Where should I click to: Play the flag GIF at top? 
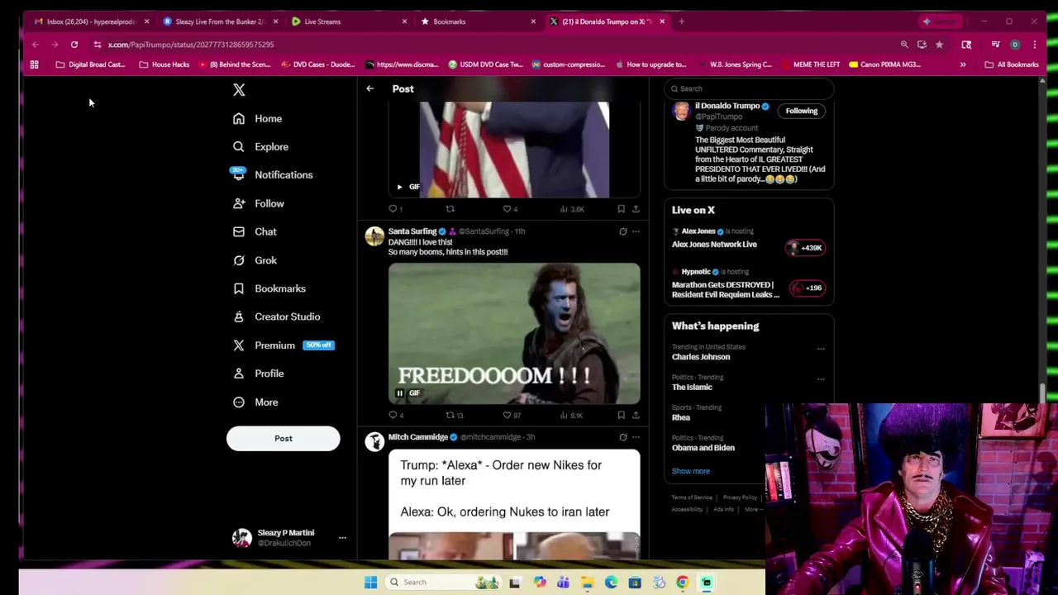[x=399, y=187]
